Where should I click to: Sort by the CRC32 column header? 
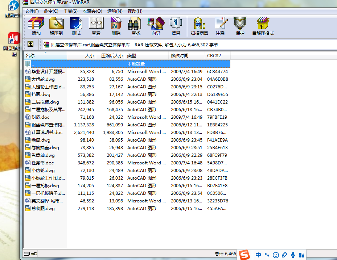218,55
